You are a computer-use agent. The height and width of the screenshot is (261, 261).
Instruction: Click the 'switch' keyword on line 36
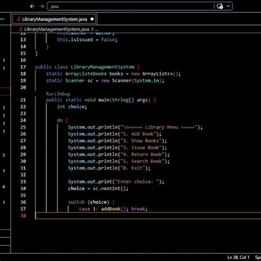76,202
